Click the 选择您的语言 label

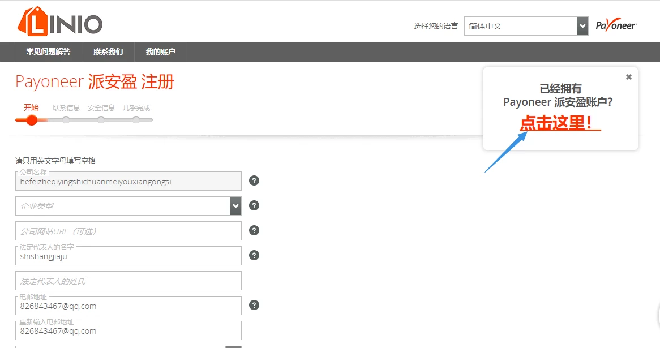[x=436, y=26]
